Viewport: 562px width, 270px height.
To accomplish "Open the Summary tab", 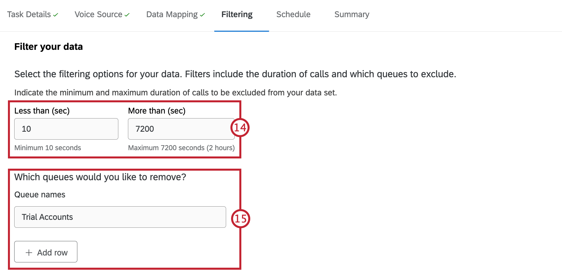I will (351, 15).
